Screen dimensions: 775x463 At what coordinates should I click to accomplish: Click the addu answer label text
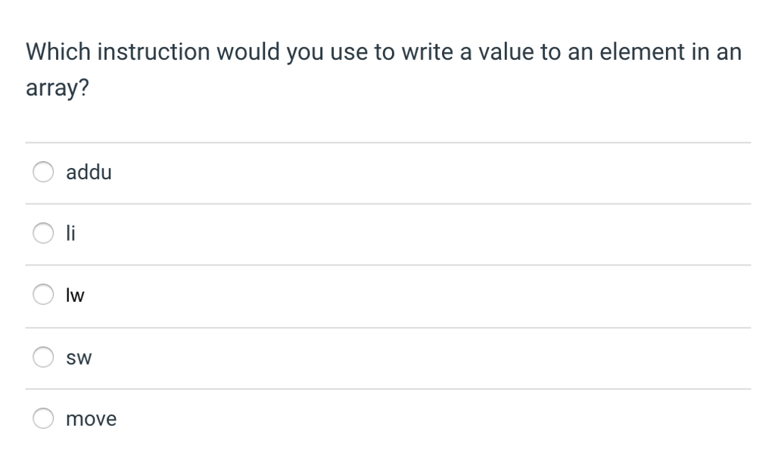89,172
